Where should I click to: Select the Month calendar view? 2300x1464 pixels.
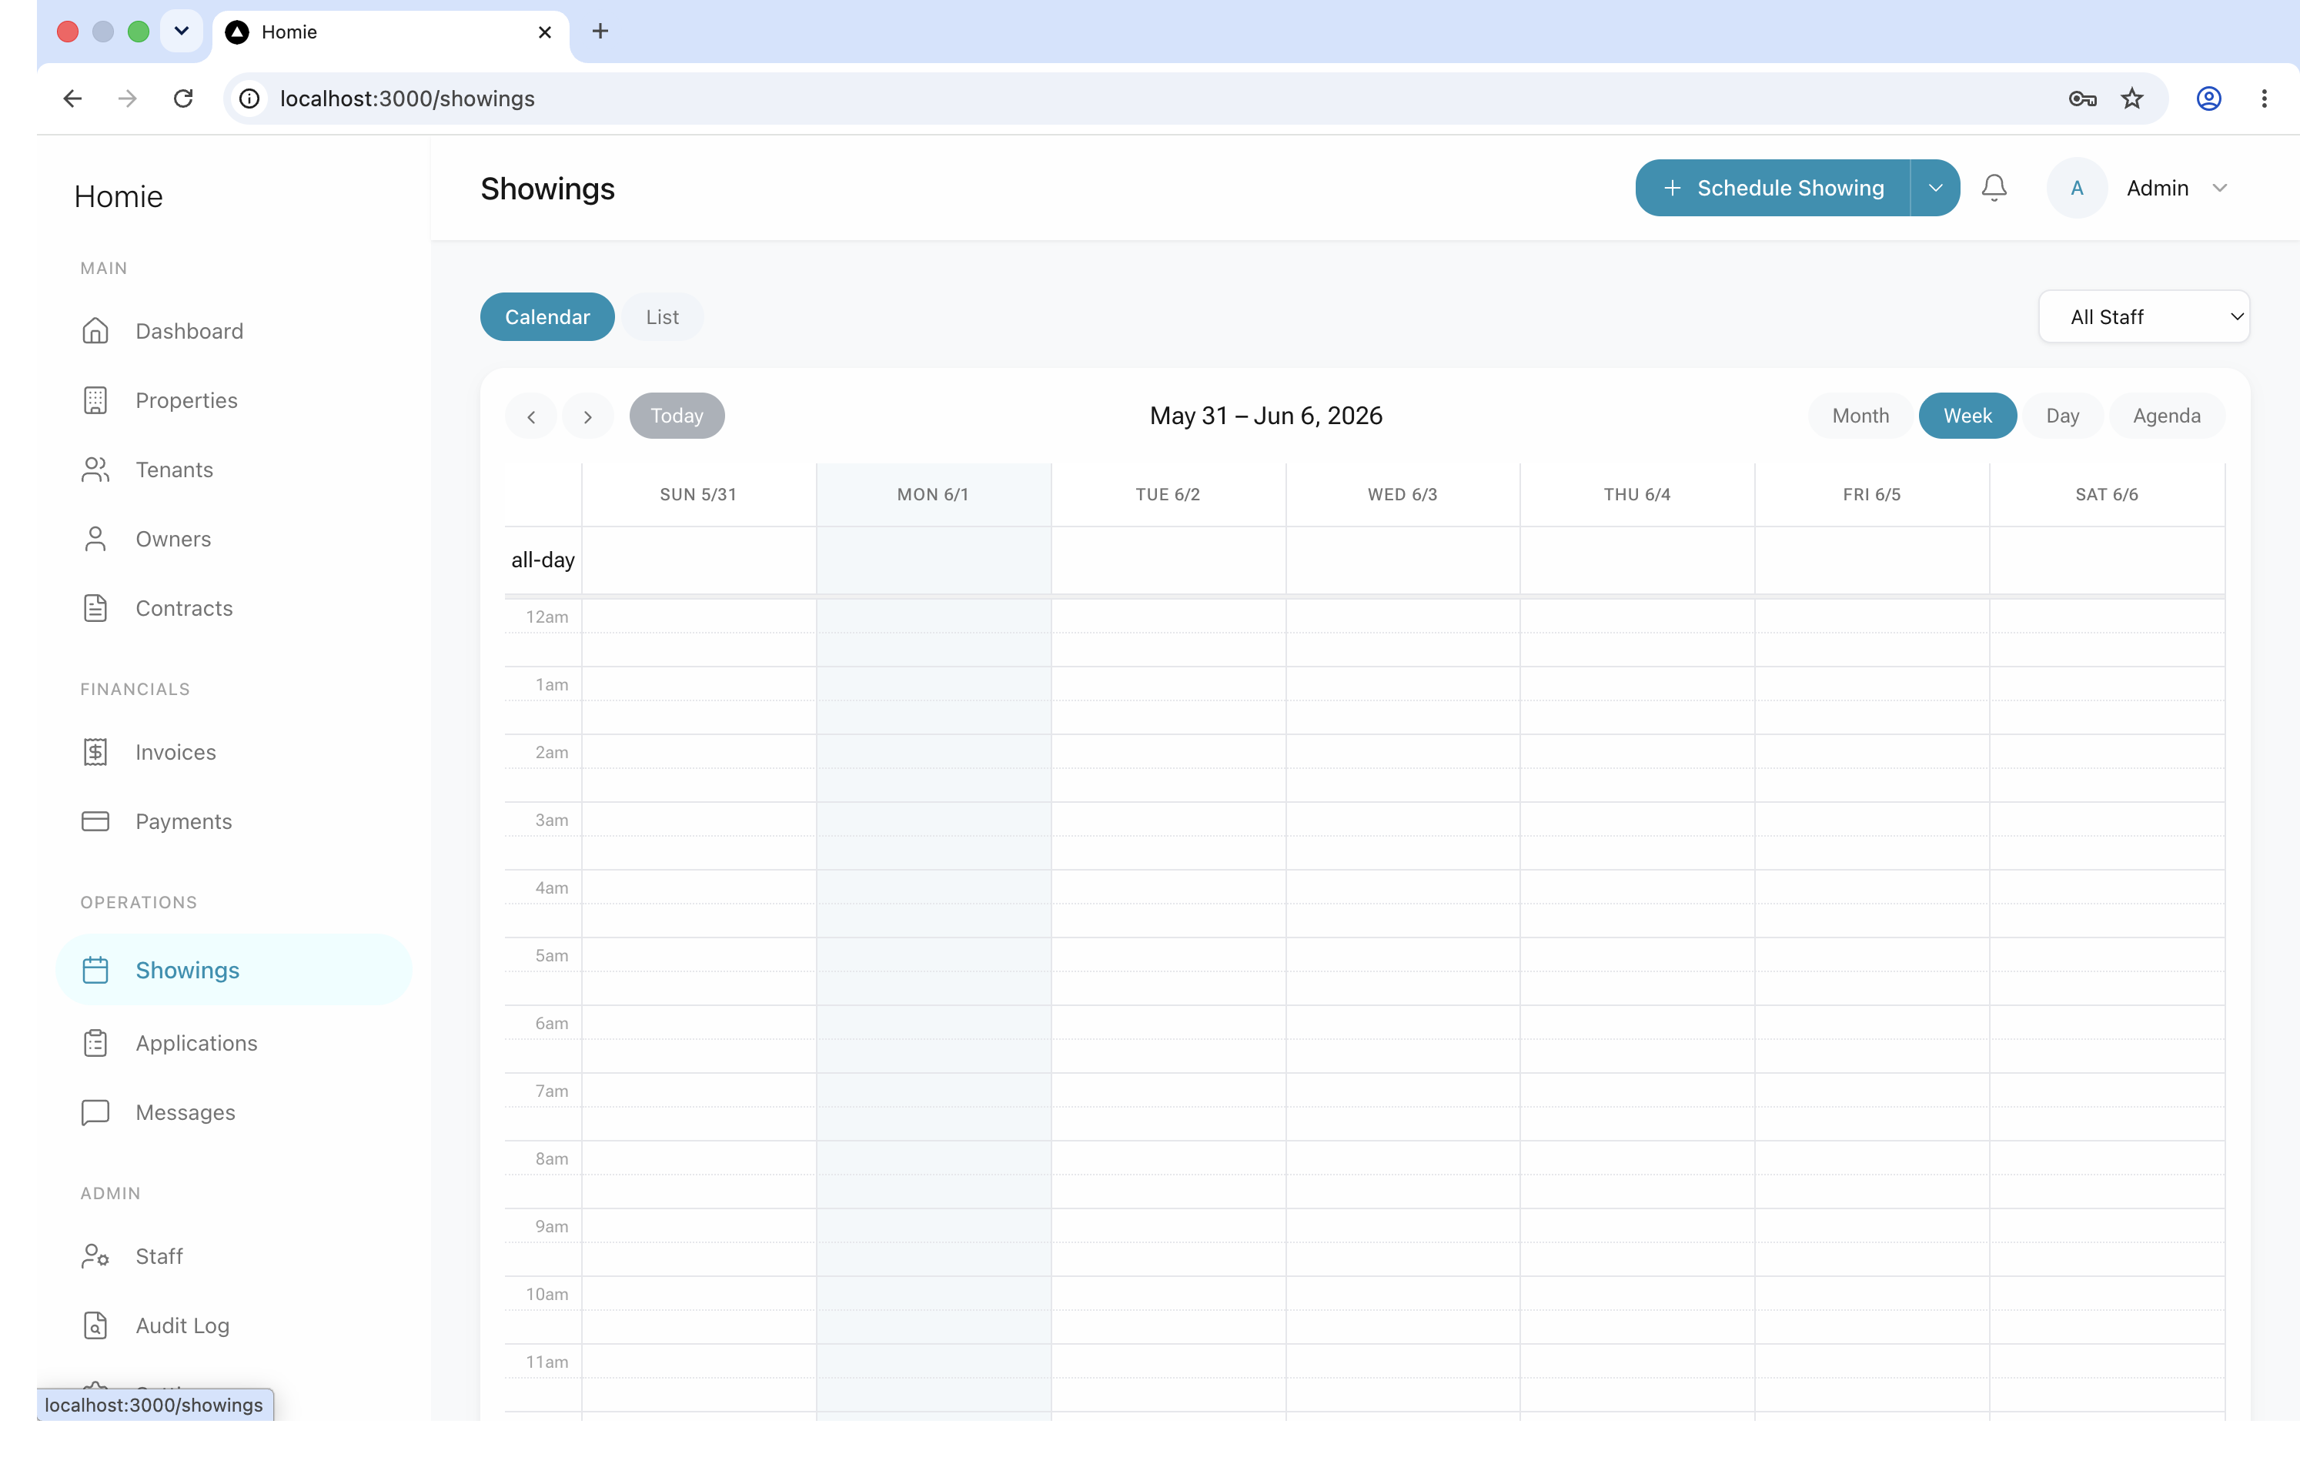tap(1860, 416)
